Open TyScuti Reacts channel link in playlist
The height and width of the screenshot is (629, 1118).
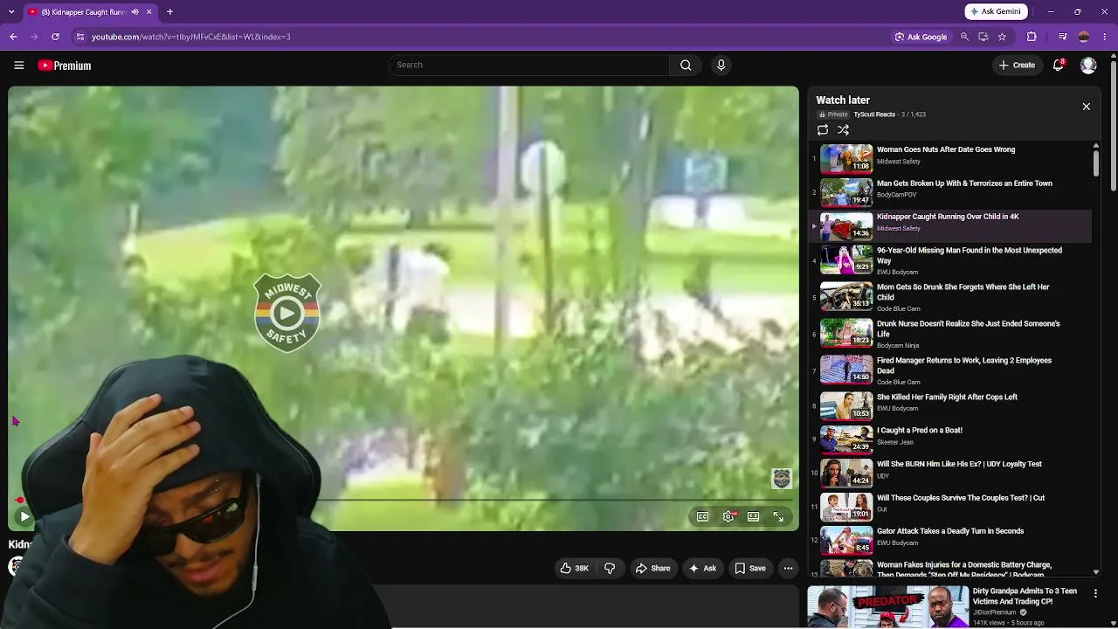point(874,114)
